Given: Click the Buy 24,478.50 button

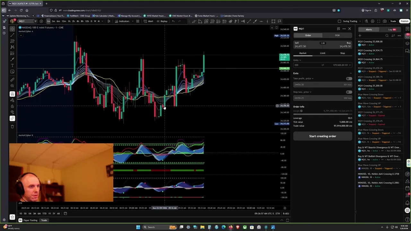Looking at the screenshot, I should click(x=338, y=45).
